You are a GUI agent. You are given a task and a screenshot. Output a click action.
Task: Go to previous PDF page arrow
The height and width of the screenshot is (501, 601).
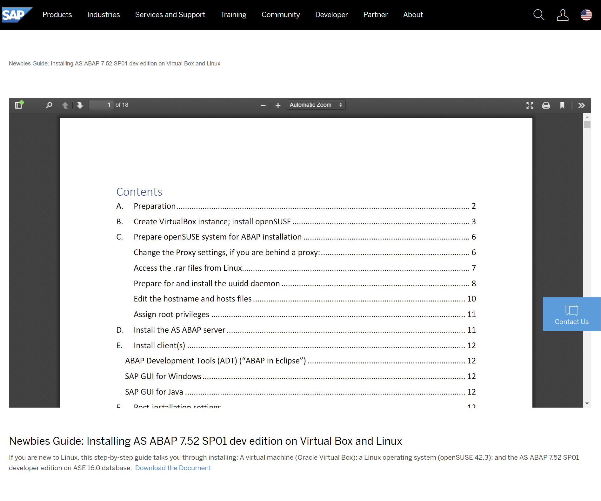pos(65,105)
